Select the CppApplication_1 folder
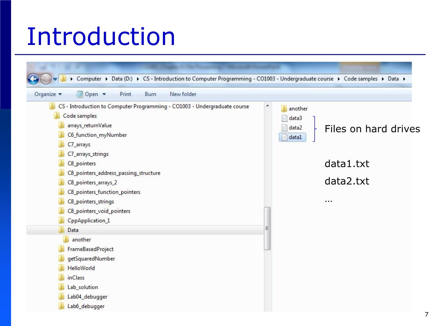 tap(84, 221)
